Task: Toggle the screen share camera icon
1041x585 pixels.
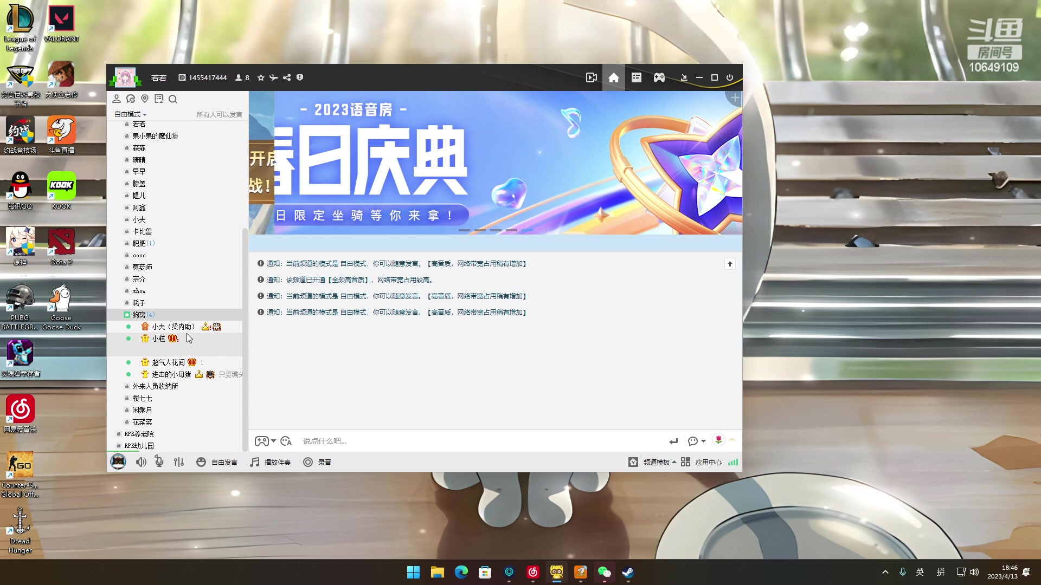Action: tap(592, 77)
